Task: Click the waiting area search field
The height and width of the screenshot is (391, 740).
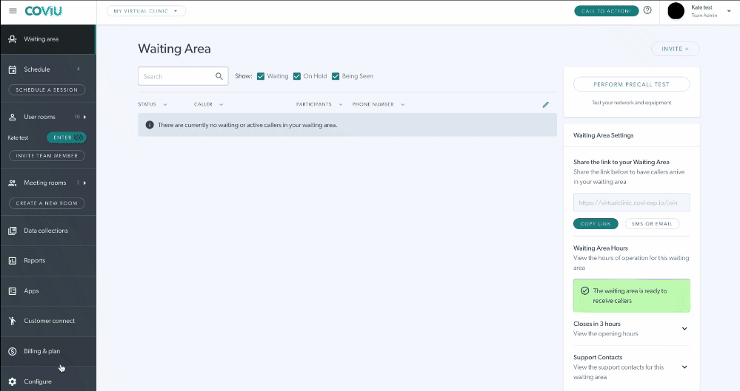Action: pyautogui.click(x=176, y=76)
